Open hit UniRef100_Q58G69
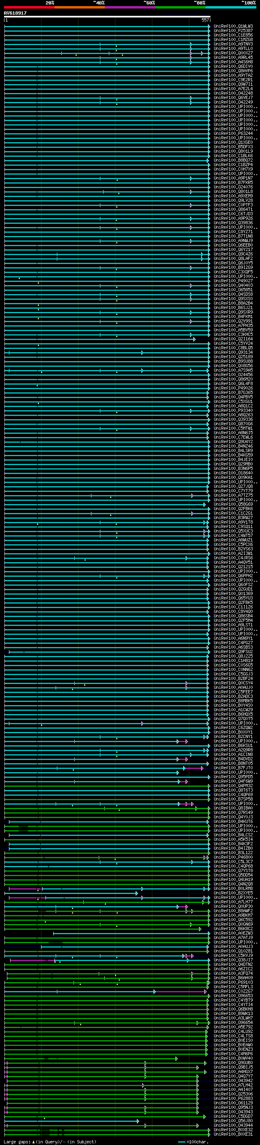The image size is (260, 1145). [x=233, y=504]
